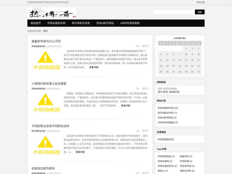Open tag 传奇私服网站 (1)
Viewport: 232px width, 174px height.
(166, 156)
